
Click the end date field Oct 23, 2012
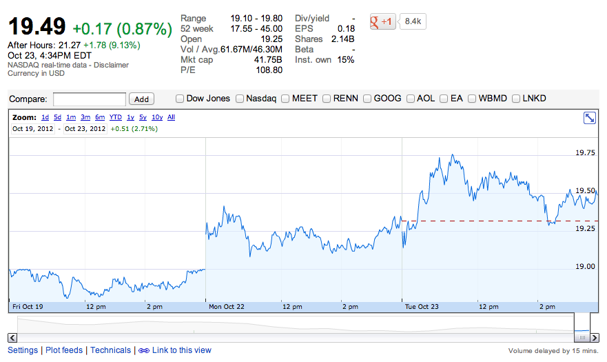click(85, 129)
